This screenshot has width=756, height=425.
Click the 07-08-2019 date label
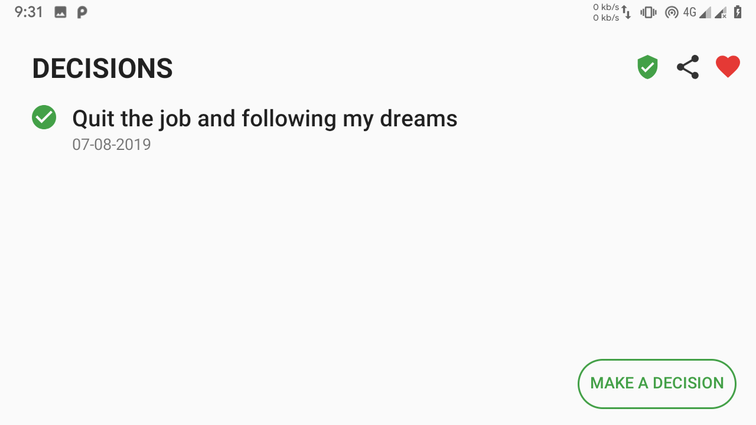pos(112,145)
